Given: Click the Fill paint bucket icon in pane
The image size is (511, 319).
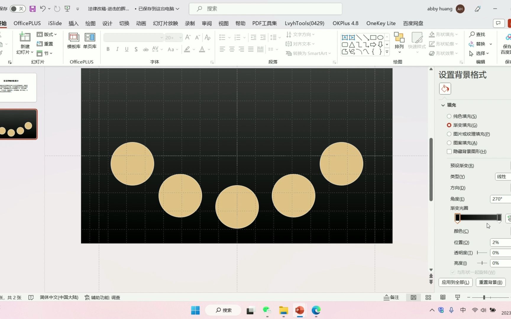Looking at the screenshot, I should [445, 89].
